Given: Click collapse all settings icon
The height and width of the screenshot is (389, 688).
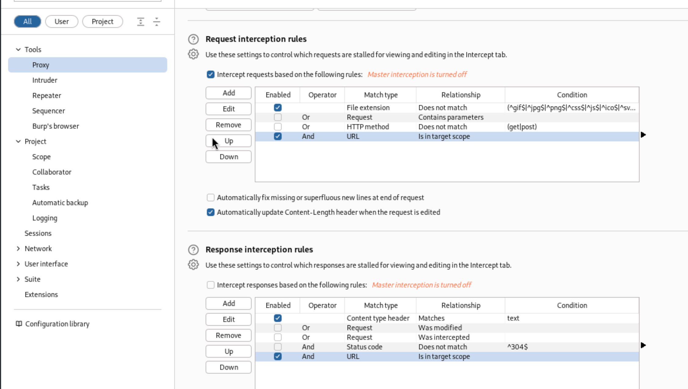Looking at the screenshot, I should [x=157, y=22].
